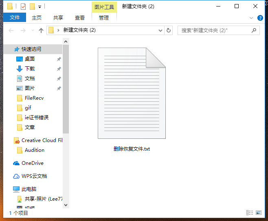
Task: Open WPS云文档 in navigation pane
Action: coord(34,176)
